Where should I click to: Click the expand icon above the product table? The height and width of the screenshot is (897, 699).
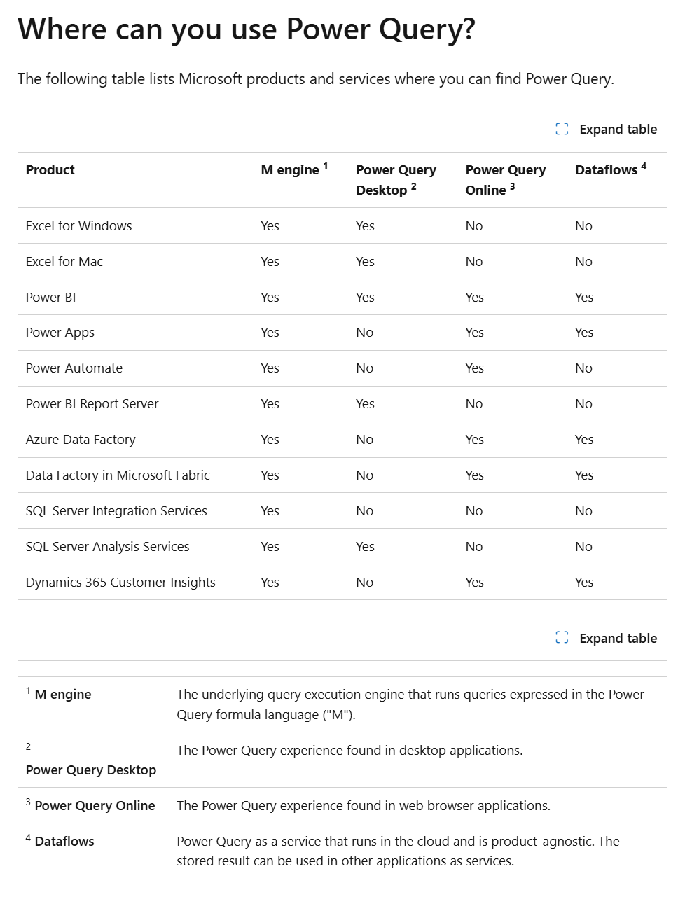tap(562, 129)
